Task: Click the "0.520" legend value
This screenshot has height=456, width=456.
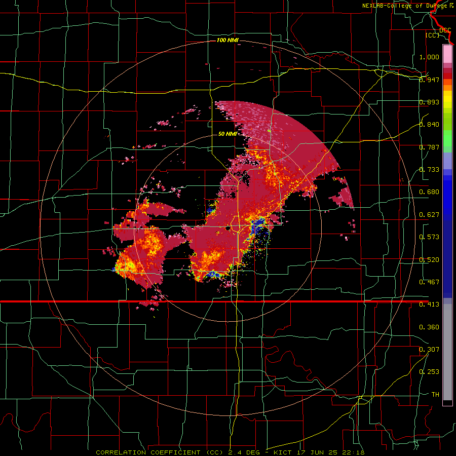Action: point(429,260)
